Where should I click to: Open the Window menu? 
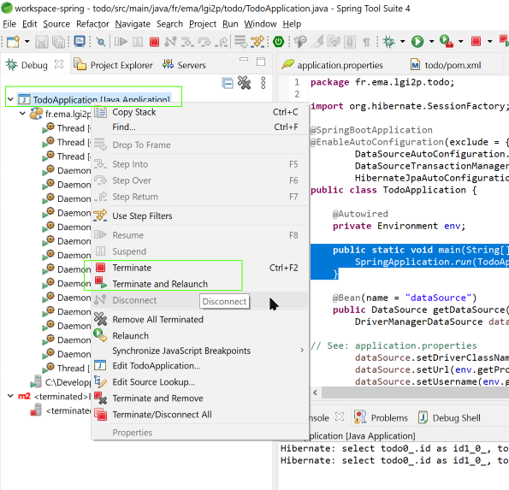coord(260,24)
